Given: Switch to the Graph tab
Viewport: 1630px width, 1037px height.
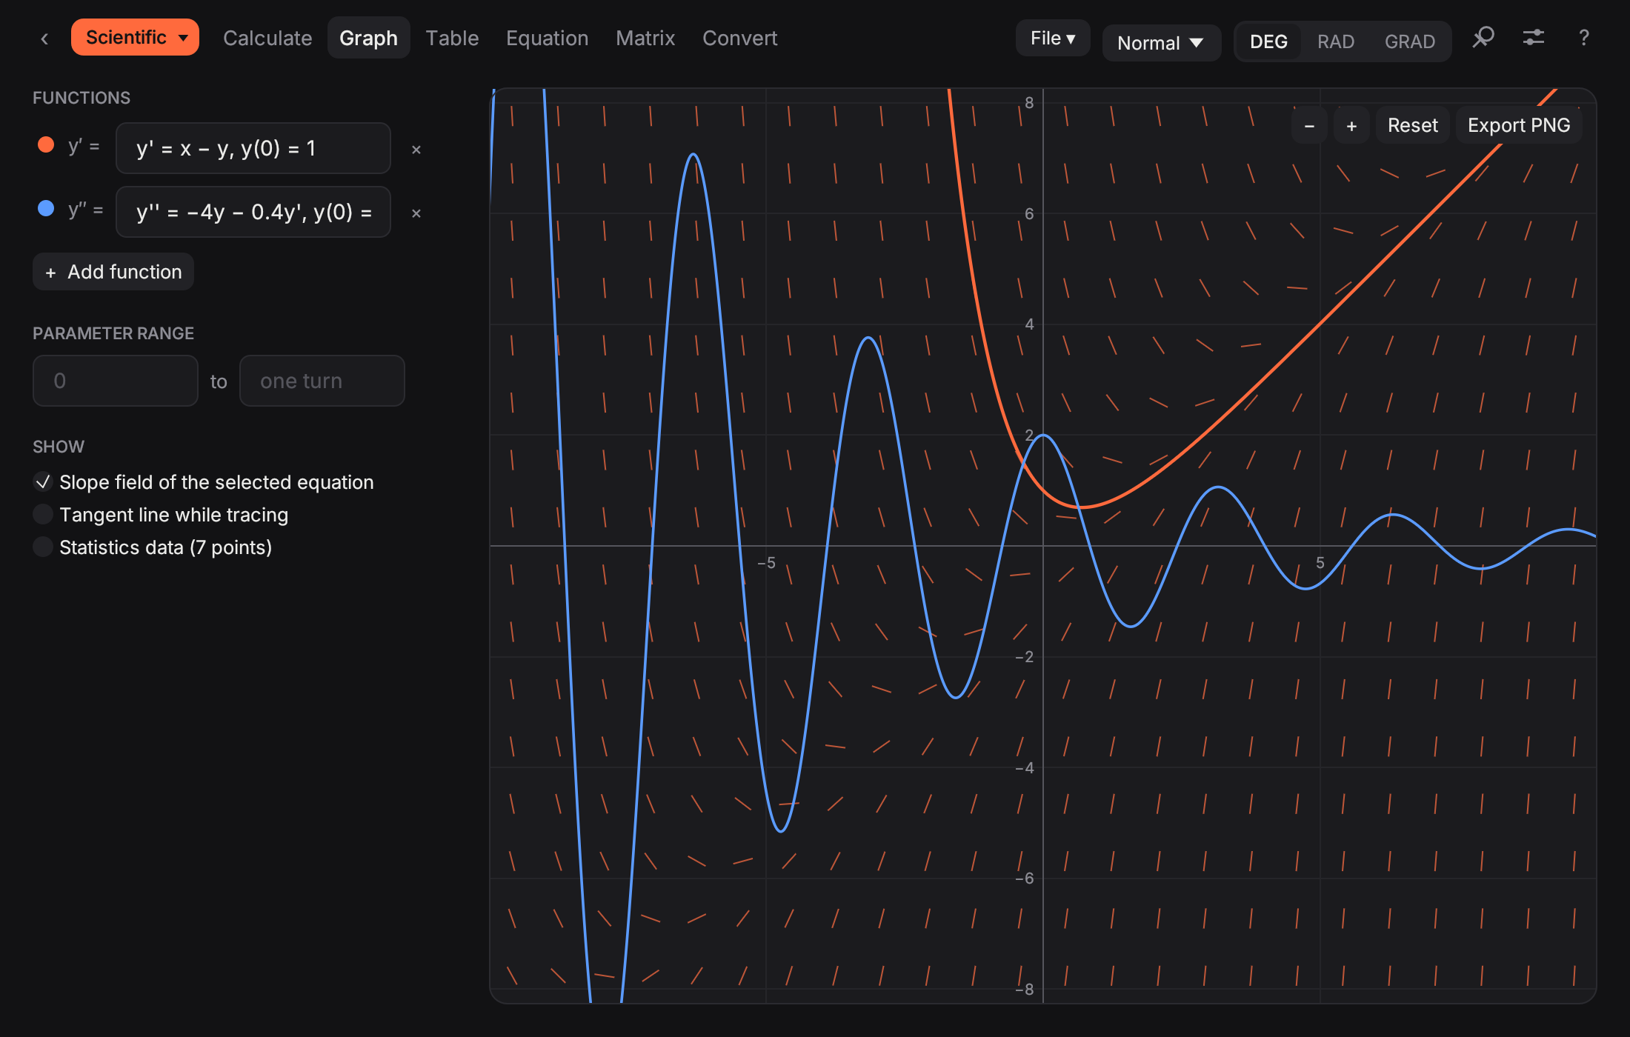Looking at the screenshot, I should 368,38.
